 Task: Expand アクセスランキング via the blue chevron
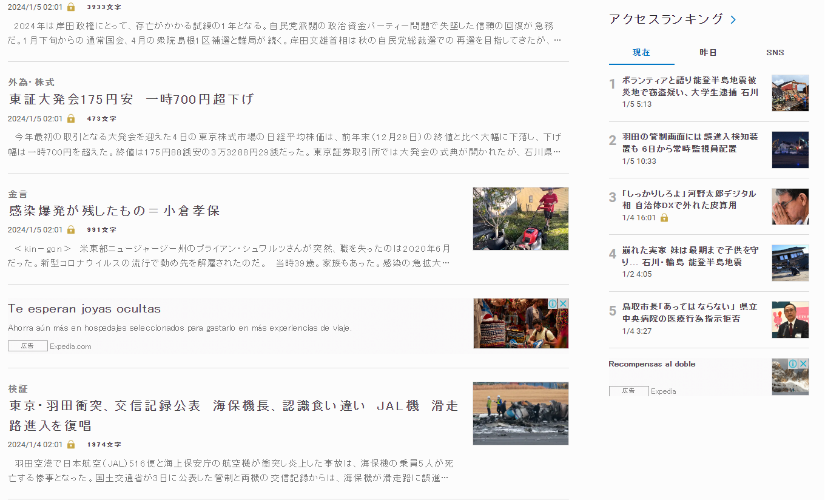point(733,19)
